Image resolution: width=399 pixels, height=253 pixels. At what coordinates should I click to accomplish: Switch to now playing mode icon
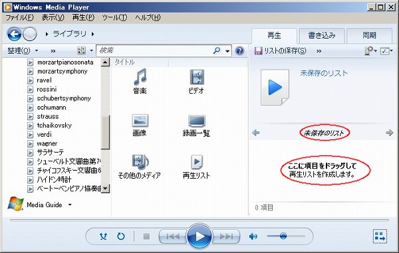(x=380, y=236)
